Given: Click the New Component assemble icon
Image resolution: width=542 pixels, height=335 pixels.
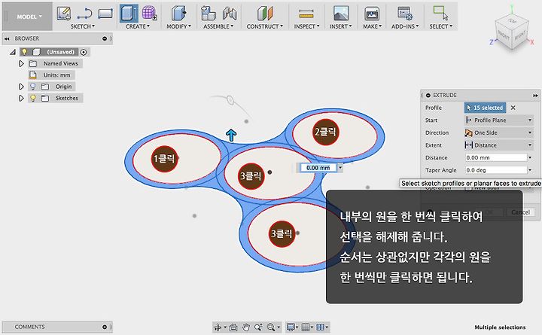Looking at the screenshot, I should (x=208, y=14).
